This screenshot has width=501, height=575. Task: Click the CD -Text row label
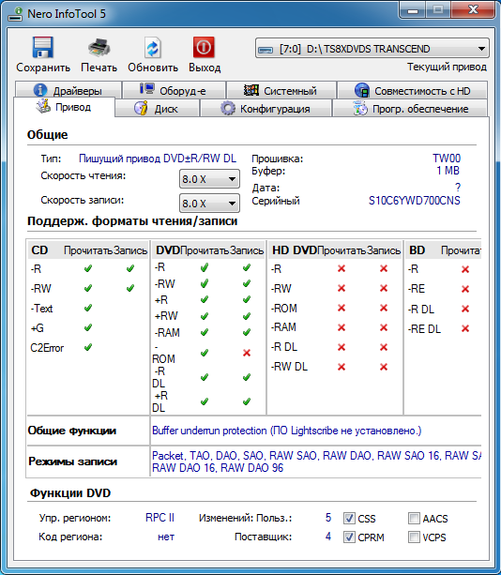point(41,309)
